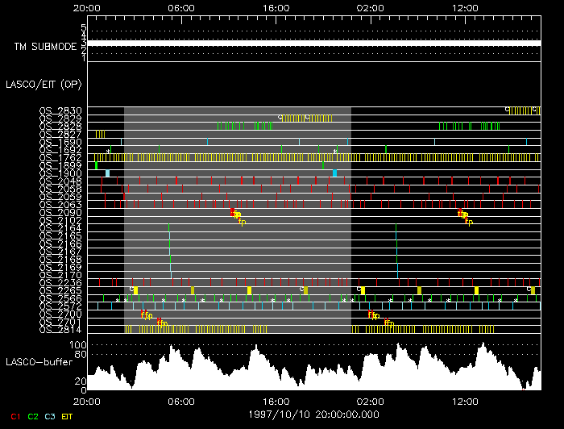Click the 100 tick on buffer axis
Image resolution: width=564 pixels, height=429 pixels.
click(78, 345)
